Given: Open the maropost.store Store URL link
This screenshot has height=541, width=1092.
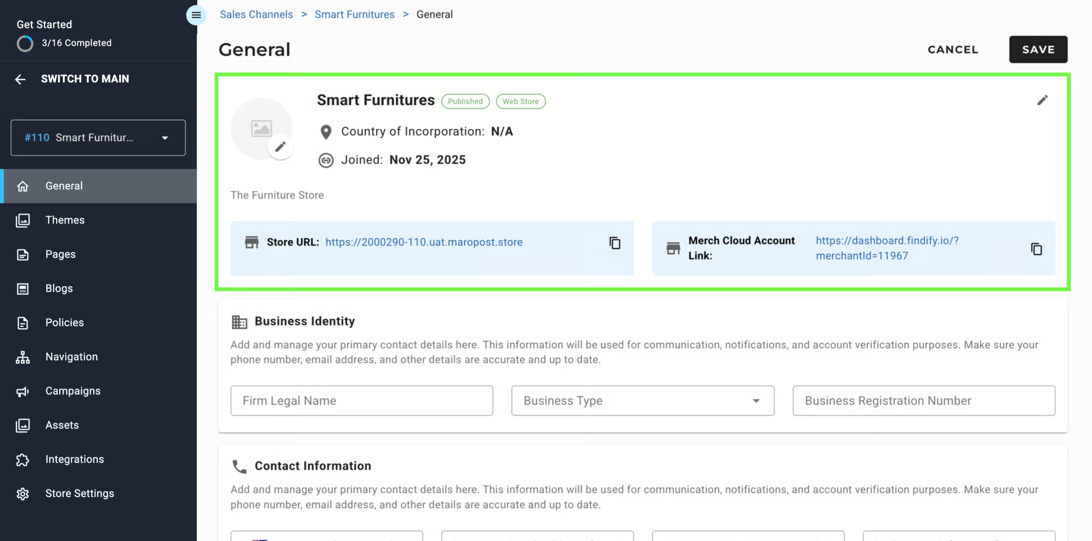Looking at the screenshot, I should pyautogui.click(x=424, y=242).
